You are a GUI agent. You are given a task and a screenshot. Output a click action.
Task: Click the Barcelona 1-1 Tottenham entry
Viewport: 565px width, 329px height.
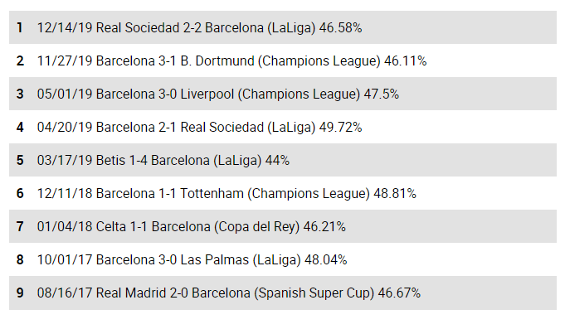coord(283,193)
